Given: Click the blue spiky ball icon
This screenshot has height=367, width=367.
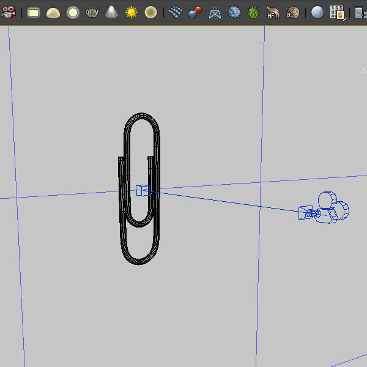Looking at the screenshot, I should [x=234, y=12].
